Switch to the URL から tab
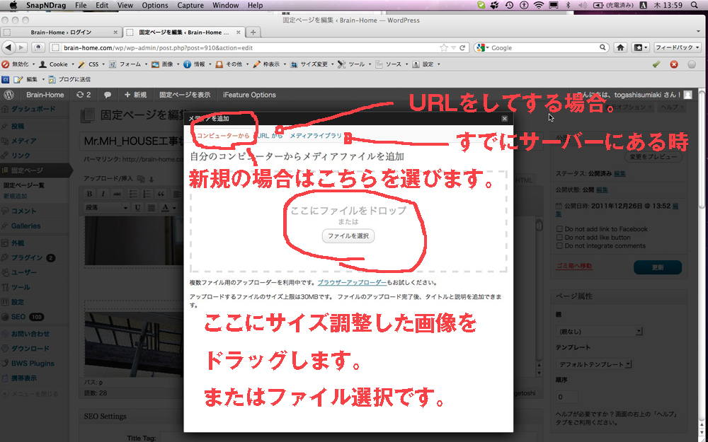 [x=270, y=135]
